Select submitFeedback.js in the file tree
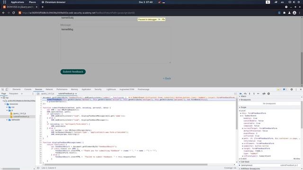The image size is (303, 170). (x=21, y=117)
